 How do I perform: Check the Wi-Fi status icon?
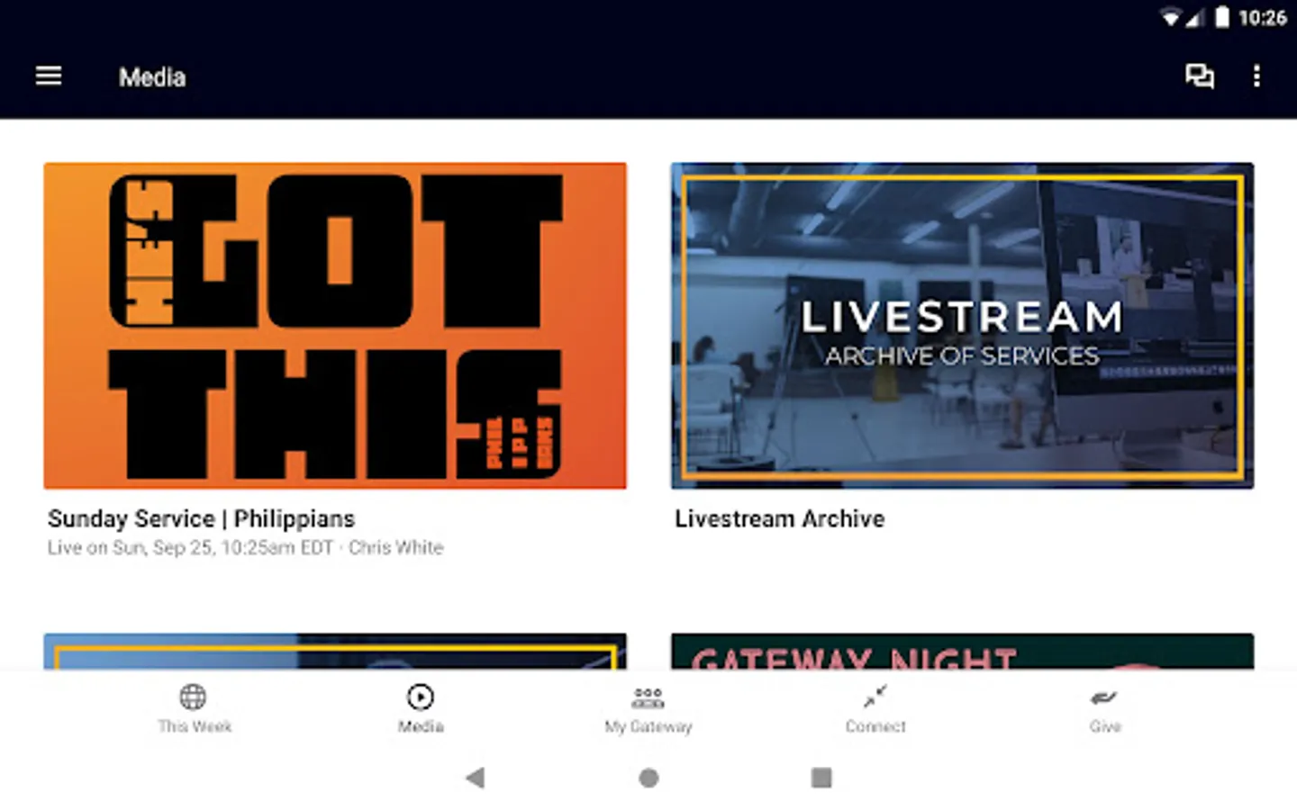[x=1170, y=18]
